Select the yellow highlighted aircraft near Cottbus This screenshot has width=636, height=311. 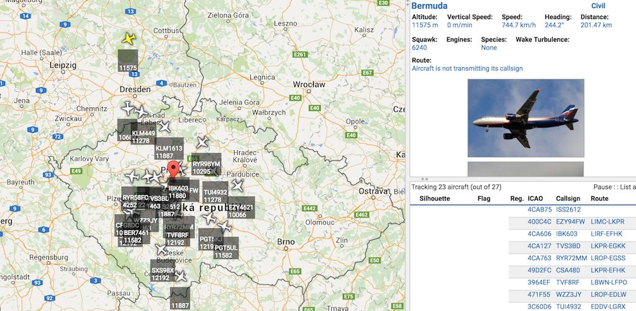coord(129,39)
